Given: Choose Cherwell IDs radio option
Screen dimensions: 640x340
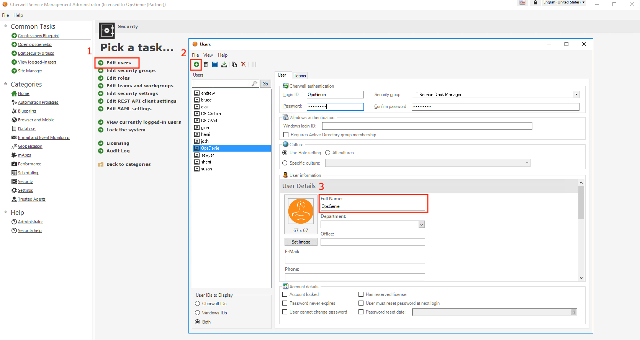Looking at the screenshot, I should [198, 304].
